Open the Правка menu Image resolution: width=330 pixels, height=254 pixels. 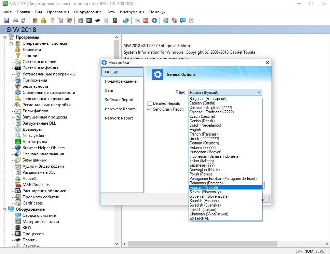tap(23, 12)
